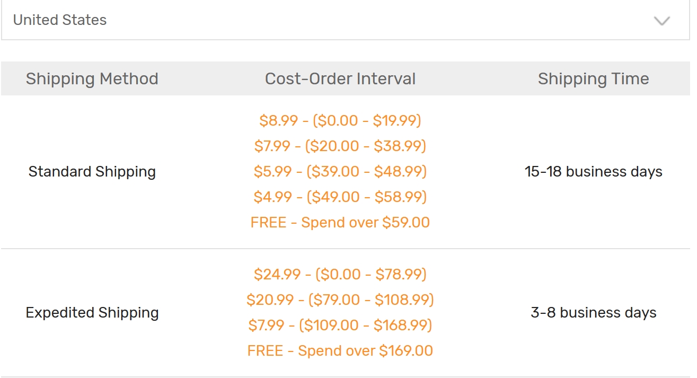Image resolution: width=697 pixels, height=378 pixels.
Task: Click the $7.99 rate for $109.00–$168.99 orders
Action: click(340, 325)
